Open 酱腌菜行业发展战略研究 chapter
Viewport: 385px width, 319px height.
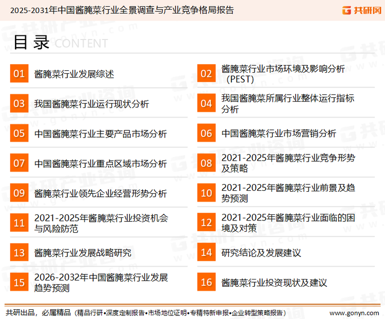click(83, 253)
